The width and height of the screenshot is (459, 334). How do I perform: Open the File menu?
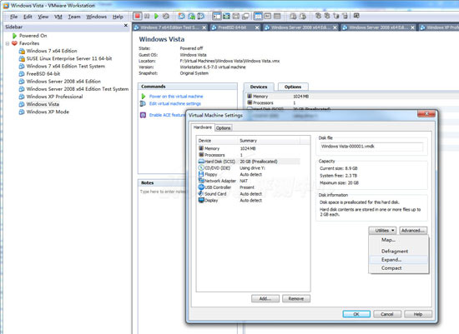[13, 17]
